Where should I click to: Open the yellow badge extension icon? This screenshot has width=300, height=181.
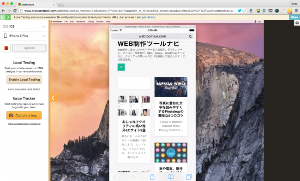(x=290, y=11)
